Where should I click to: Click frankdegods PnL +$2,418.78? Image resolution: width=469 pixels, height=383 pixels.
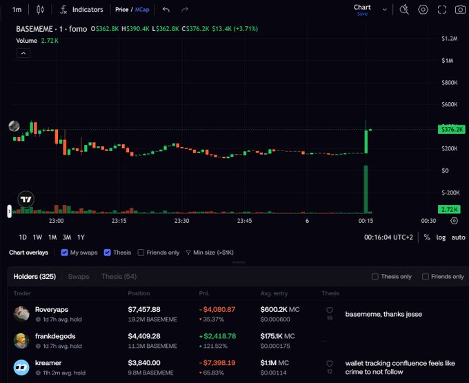(x=217, y=336)
